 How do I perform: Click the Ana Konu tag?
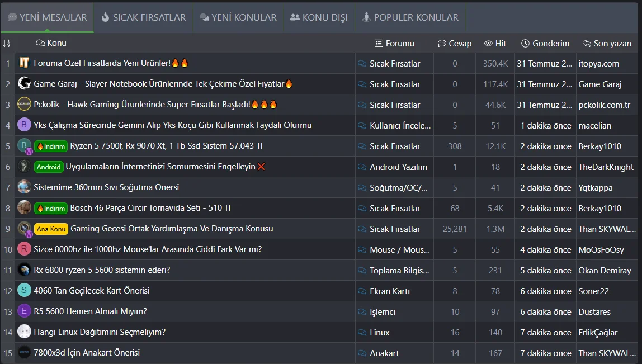point(51,229)
